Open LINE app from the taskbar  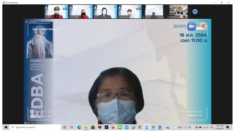tap(120, 127)
